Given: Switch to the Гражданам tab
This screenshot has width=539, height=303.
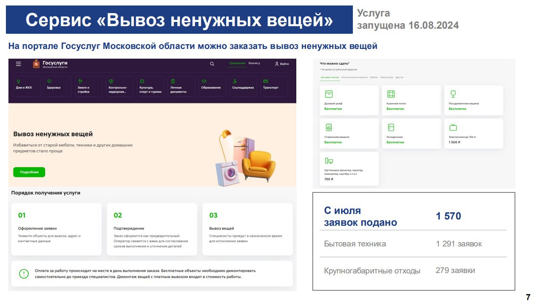Looking at the screenshot, I should (x=237, y=63).
